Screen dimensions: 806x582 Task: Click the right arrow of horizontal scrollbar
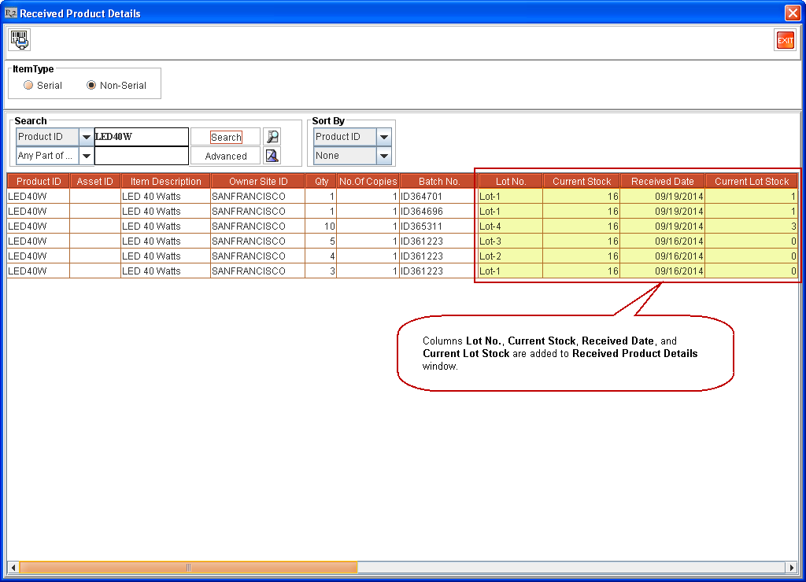click(792, 567)
